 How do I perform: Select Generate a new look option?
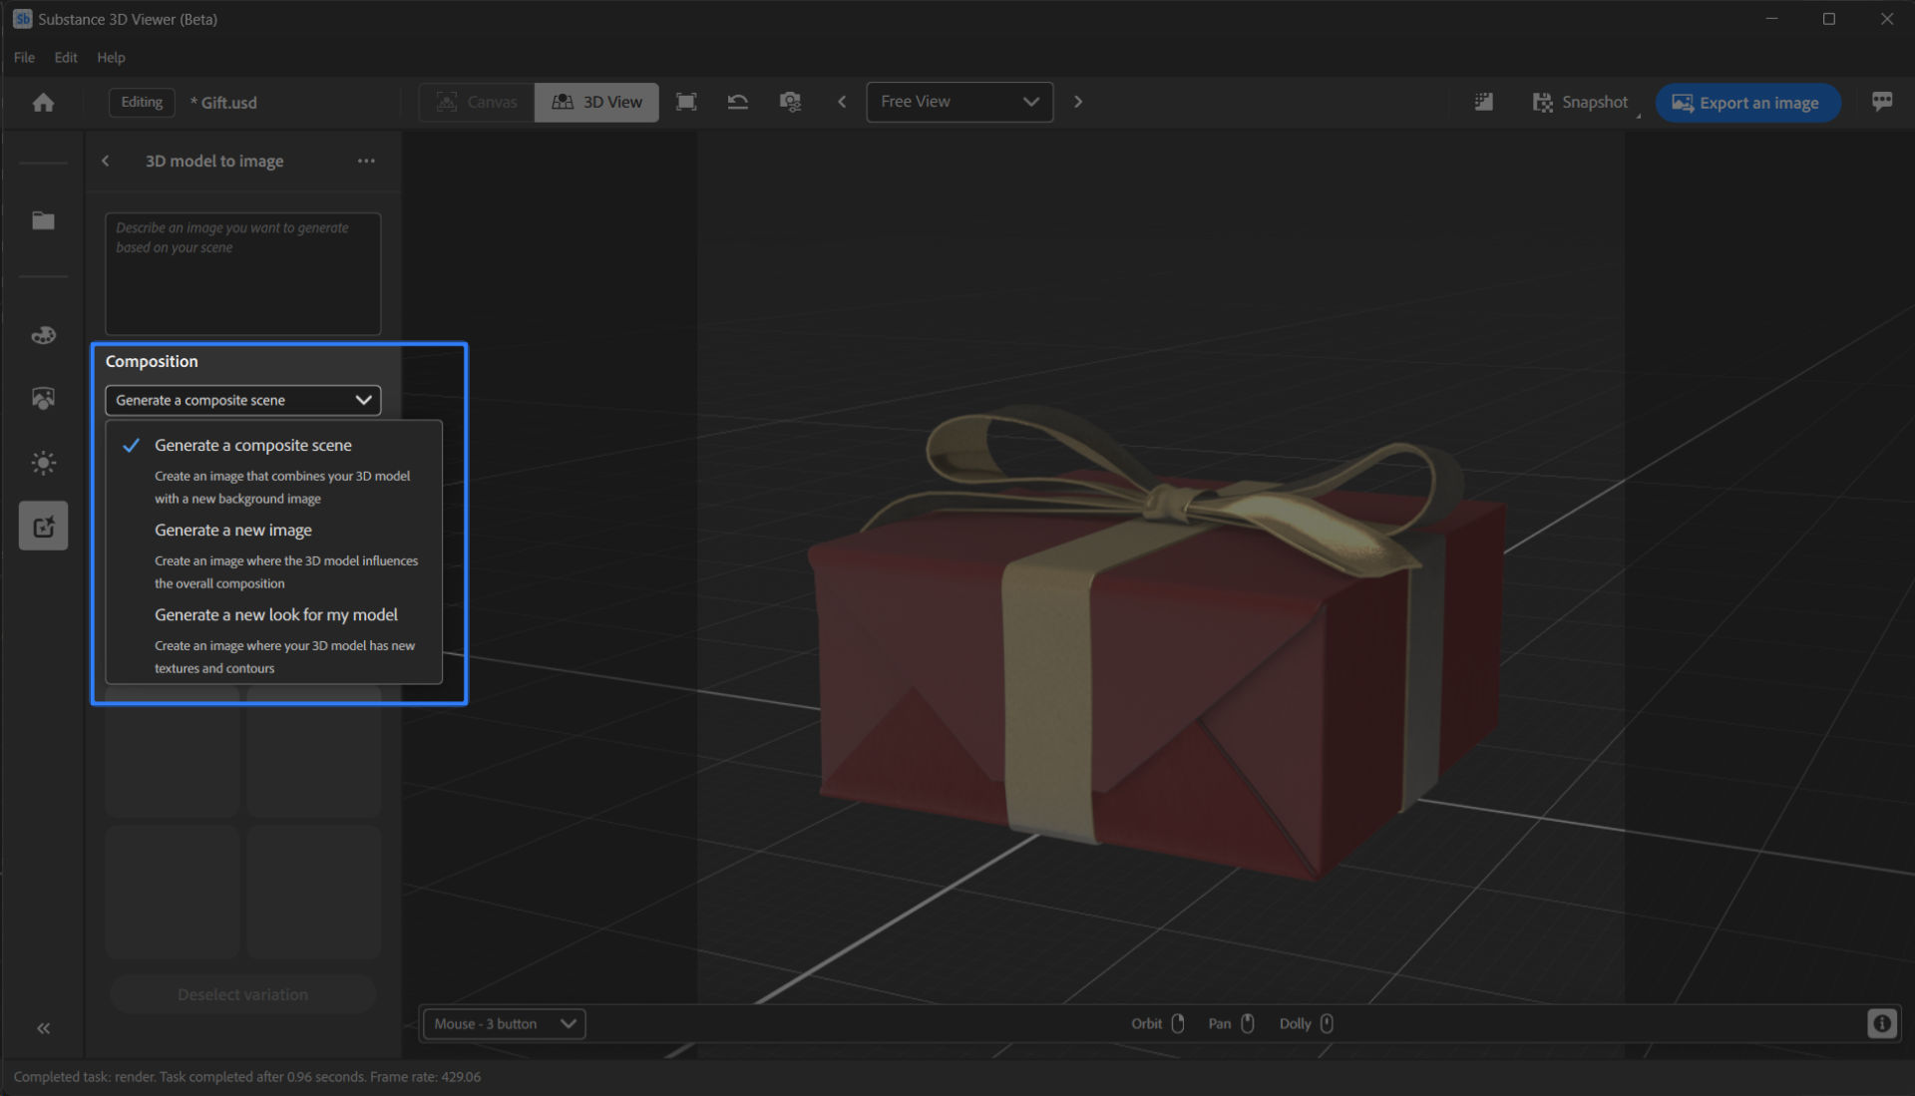click(276, 614)
